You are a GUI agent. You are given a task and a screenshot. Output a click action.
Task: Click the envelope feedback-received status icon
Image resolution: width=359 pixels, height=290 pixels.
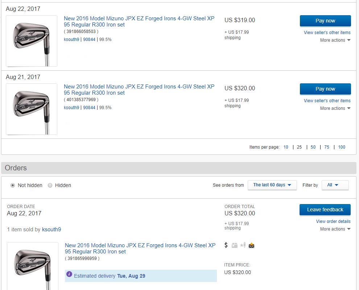coord(251,245)
